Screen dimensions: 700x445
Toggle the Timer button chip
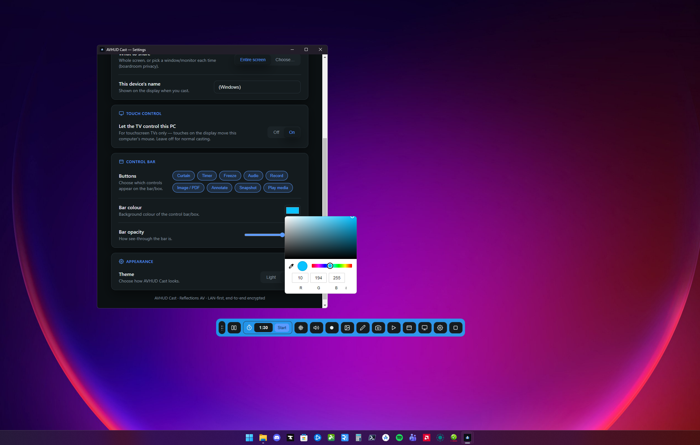(x=207, y=176)
